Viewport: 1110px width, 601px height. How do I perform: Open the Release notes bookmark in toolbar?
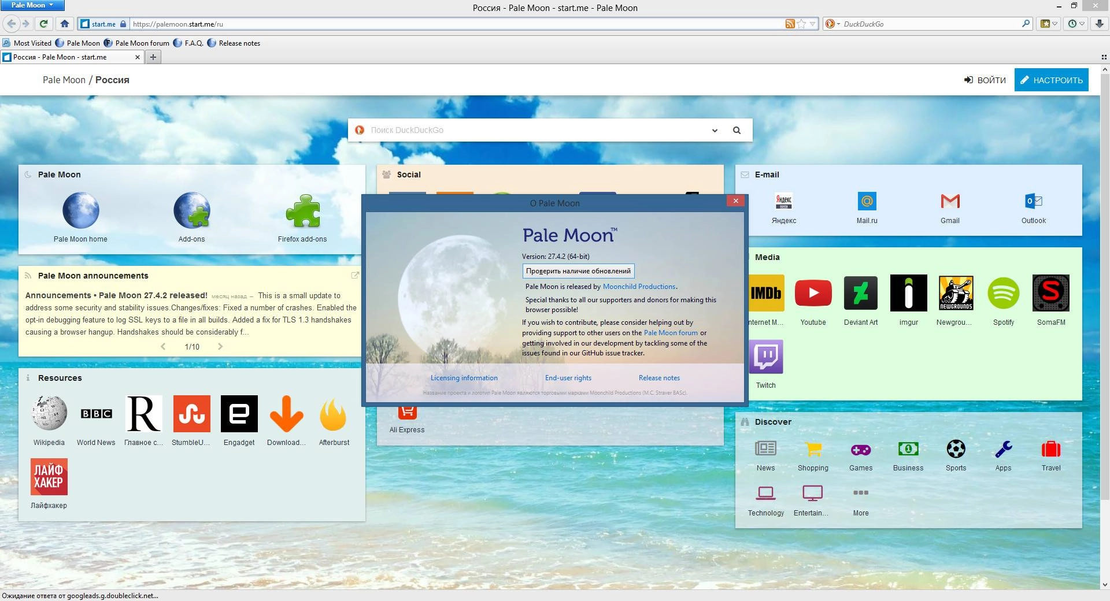coord(234,43)
